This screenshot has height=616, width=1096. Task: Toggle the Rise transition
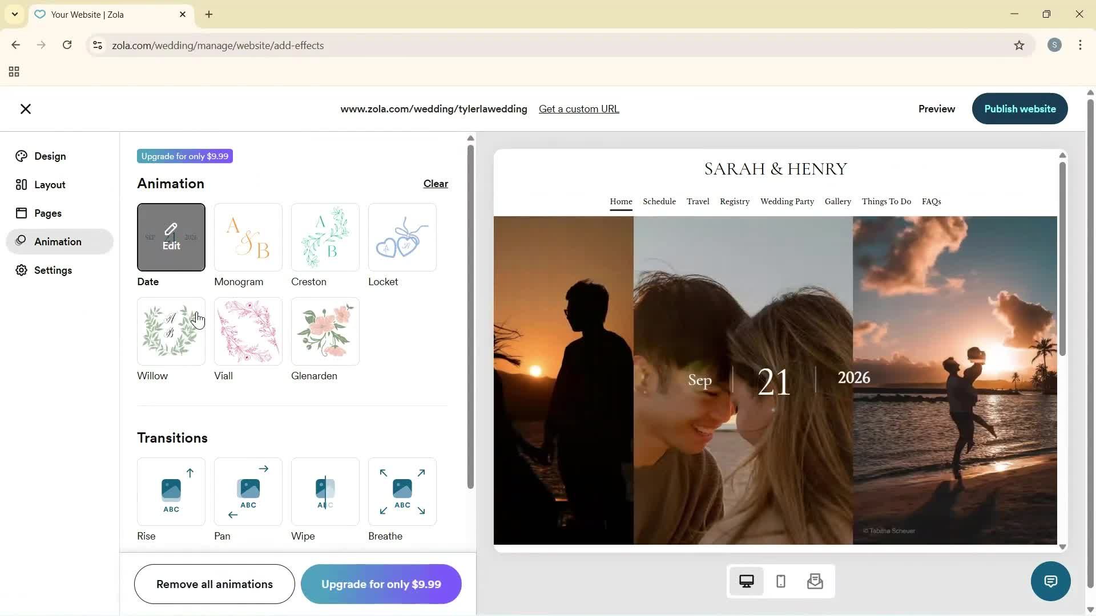tap(171, 491)
